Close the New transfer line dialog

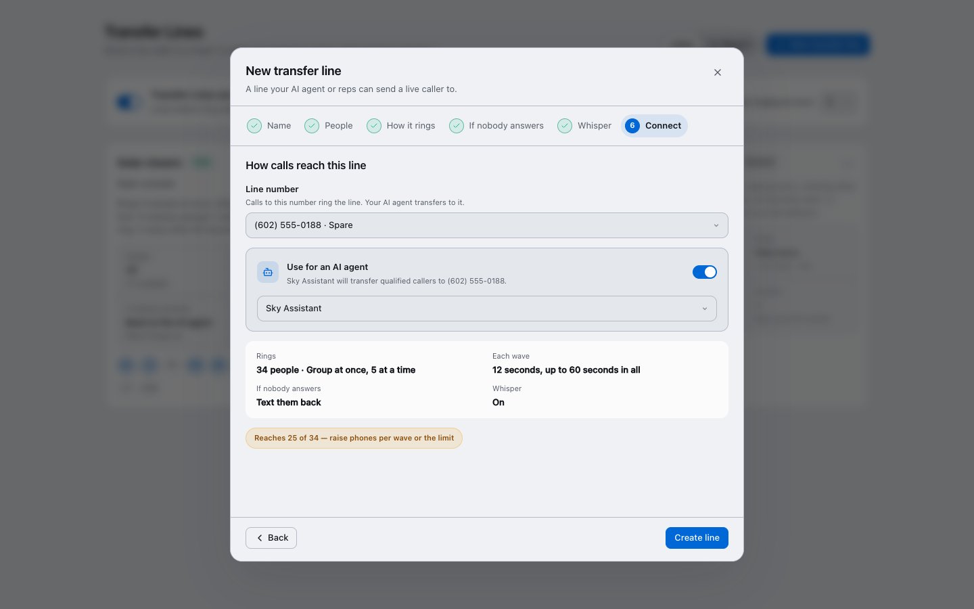tap(718, 72)
